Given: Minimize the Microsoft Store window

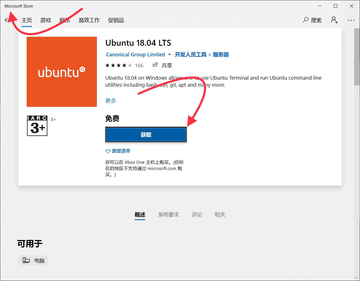Looking at the screenshot, I should point(320,6).
